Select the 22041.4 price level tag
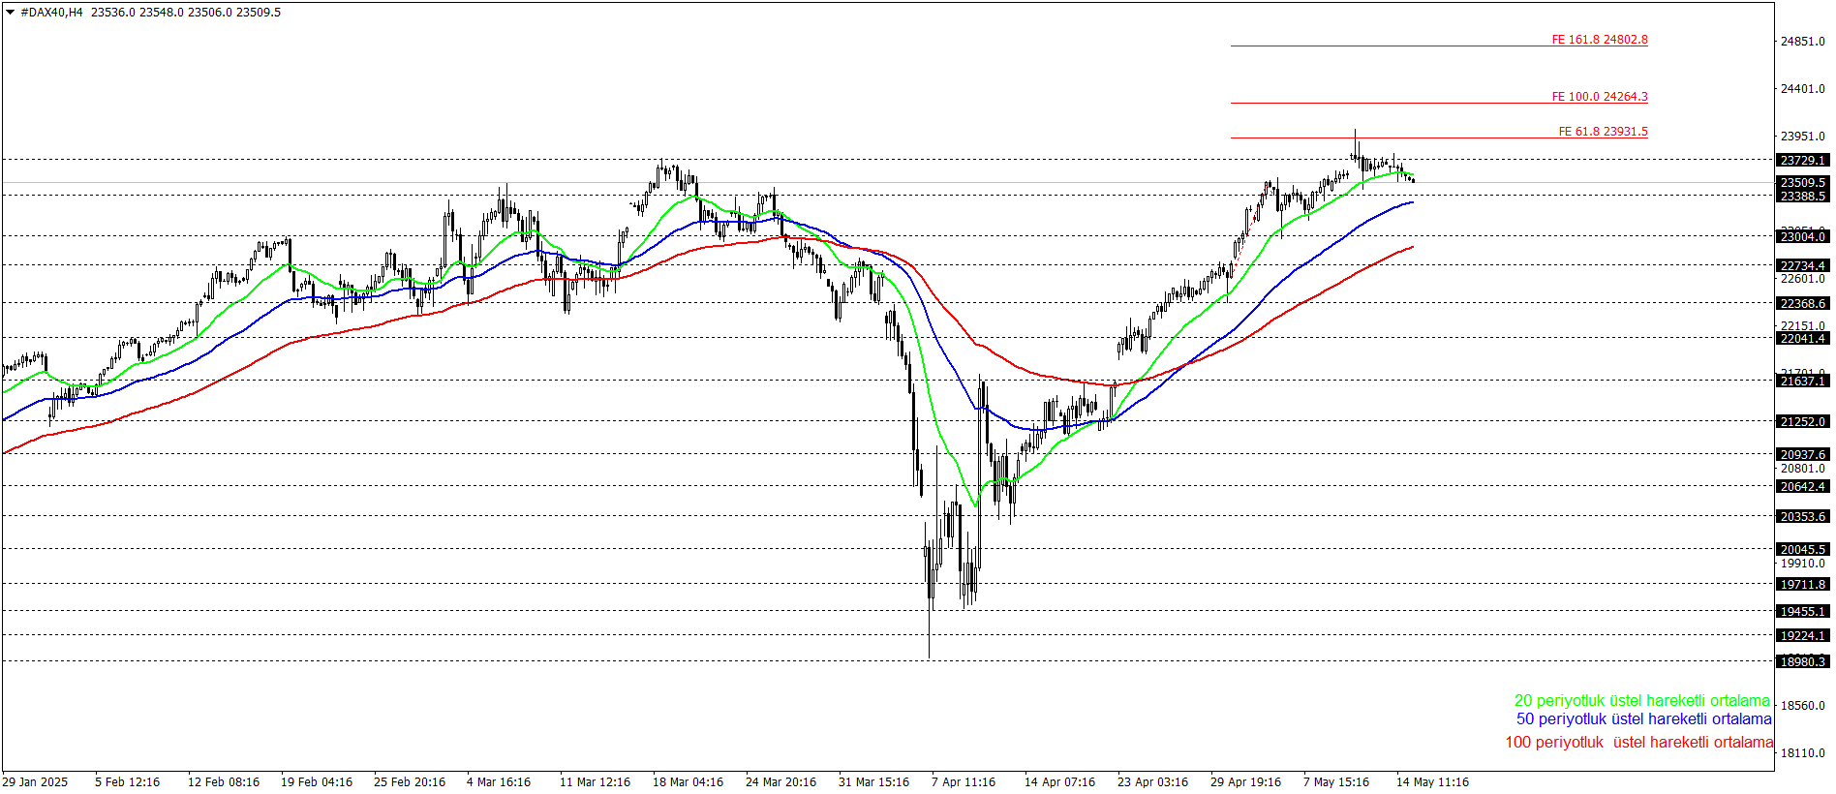This screenshot has height=794, width=1836. (x=1802, y=339)
